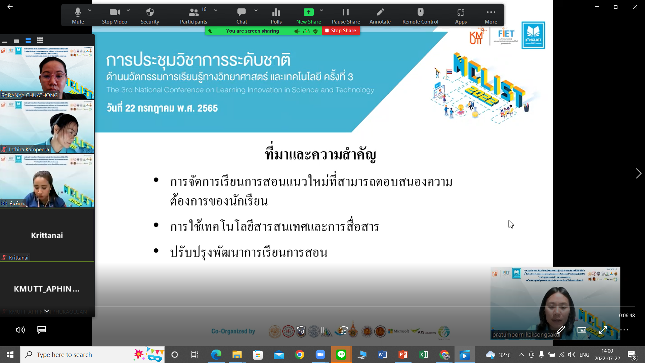This screenshot has height=363, width=645.
Task: Expand the Mute audio options arrow
Action: pyautogui.click(x=90, y=10)
